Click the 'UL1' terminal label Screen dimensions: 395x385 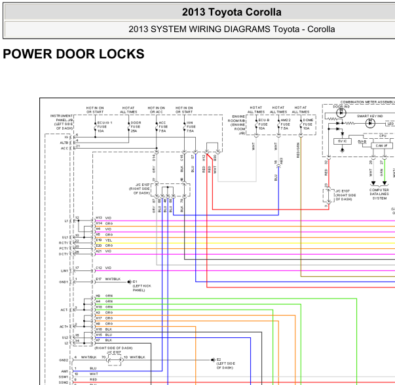pyautogui.click(x=65, y=238)
